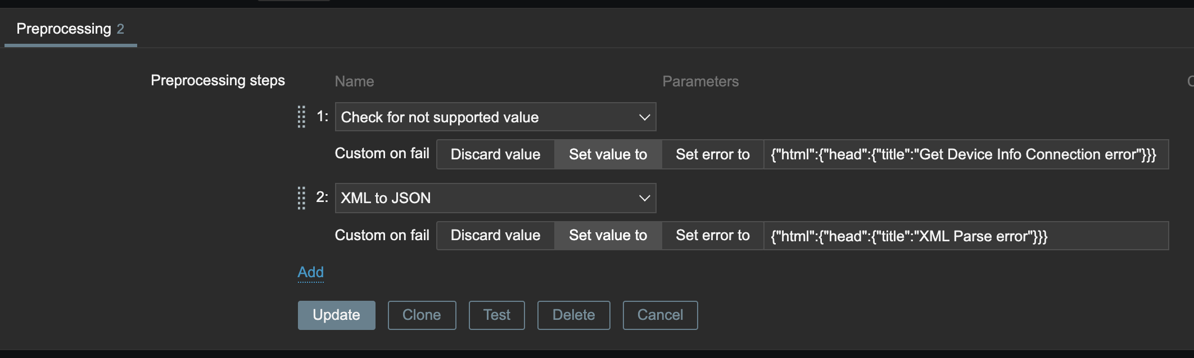Select 'Set value to' for step 1
Screen dimensions: 1194x358
(x=608, y=154)
